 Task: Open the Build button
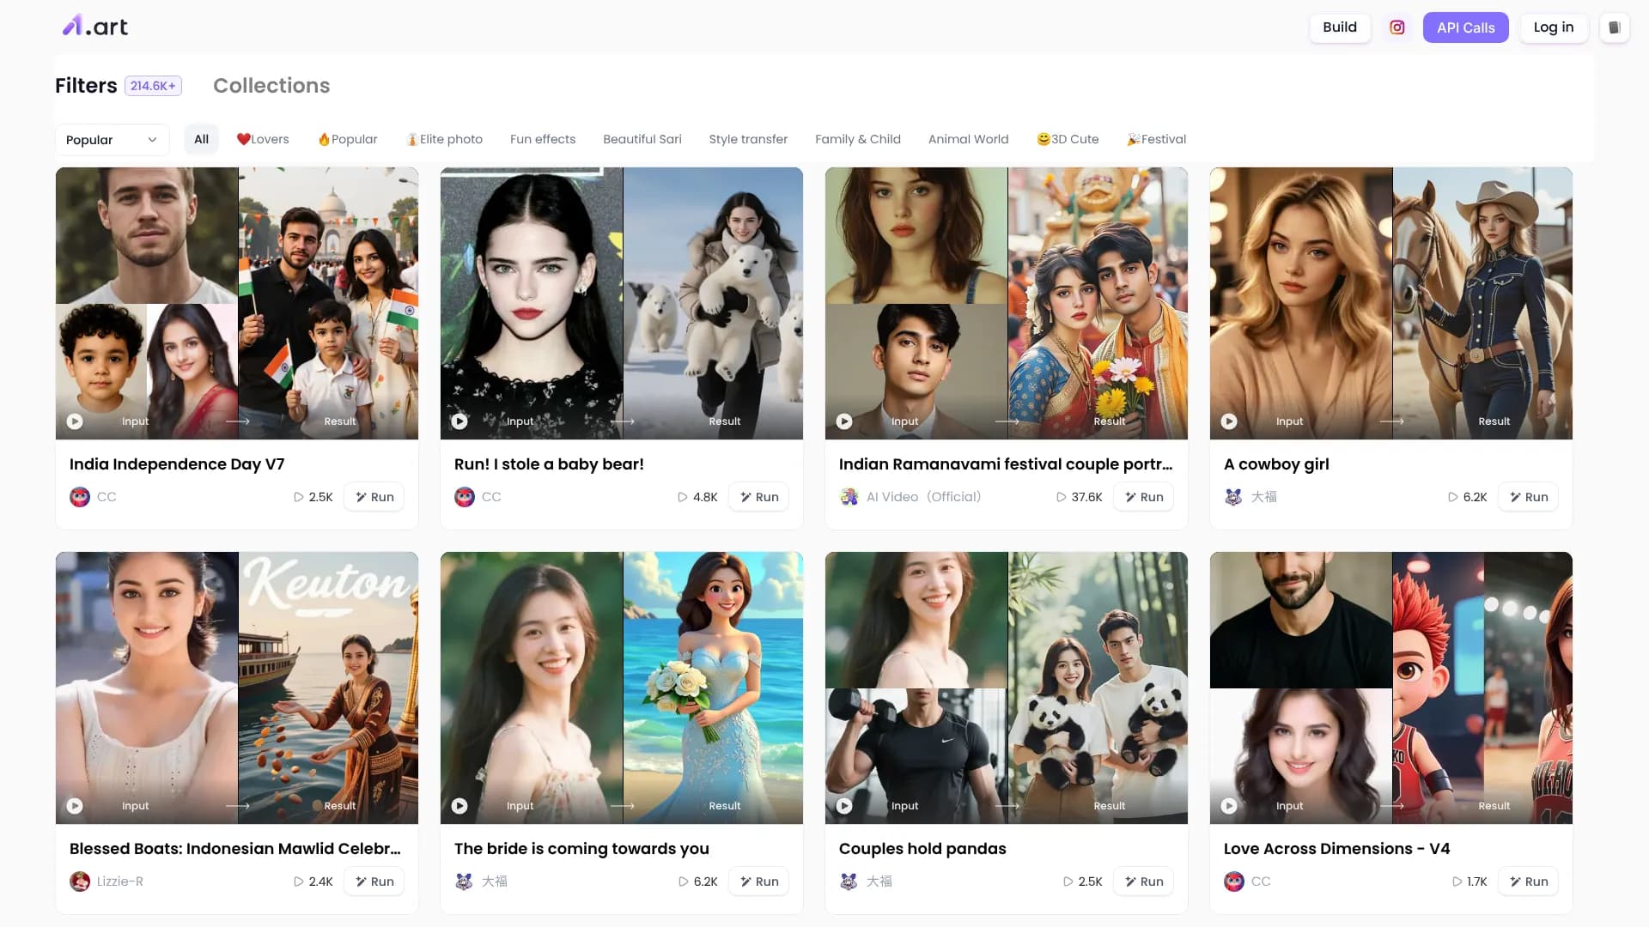1339,27
